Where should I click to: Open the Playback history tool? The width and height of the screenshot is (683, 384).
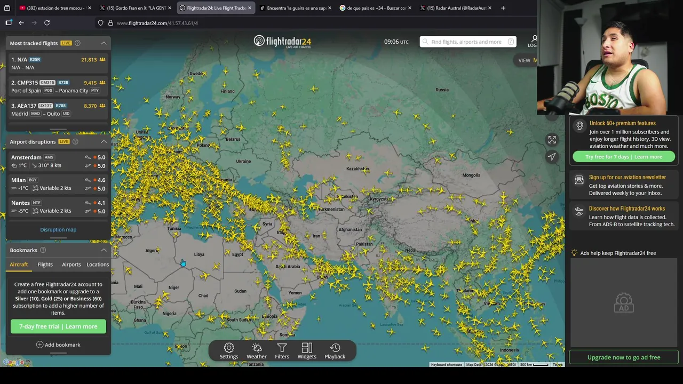click(x=335, y=351)
